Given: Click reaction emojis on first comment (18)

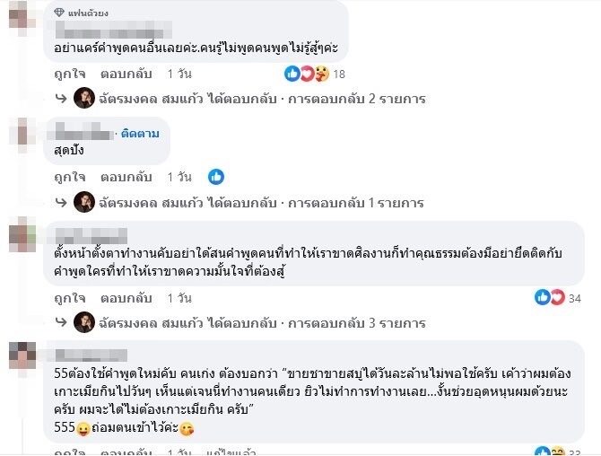Looking at the screenshot, I should tap(307, 75).
